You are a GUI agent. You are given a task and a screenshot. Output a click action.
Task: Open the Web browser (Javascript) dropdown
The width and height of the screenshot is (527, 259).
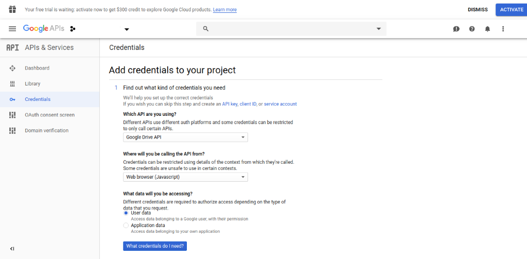click(185, 177)
